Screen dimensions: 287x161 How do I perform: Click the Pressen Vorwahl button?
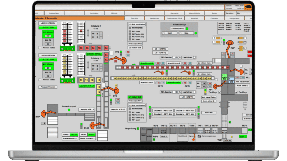pyautogui.click(x=48, y=87)
